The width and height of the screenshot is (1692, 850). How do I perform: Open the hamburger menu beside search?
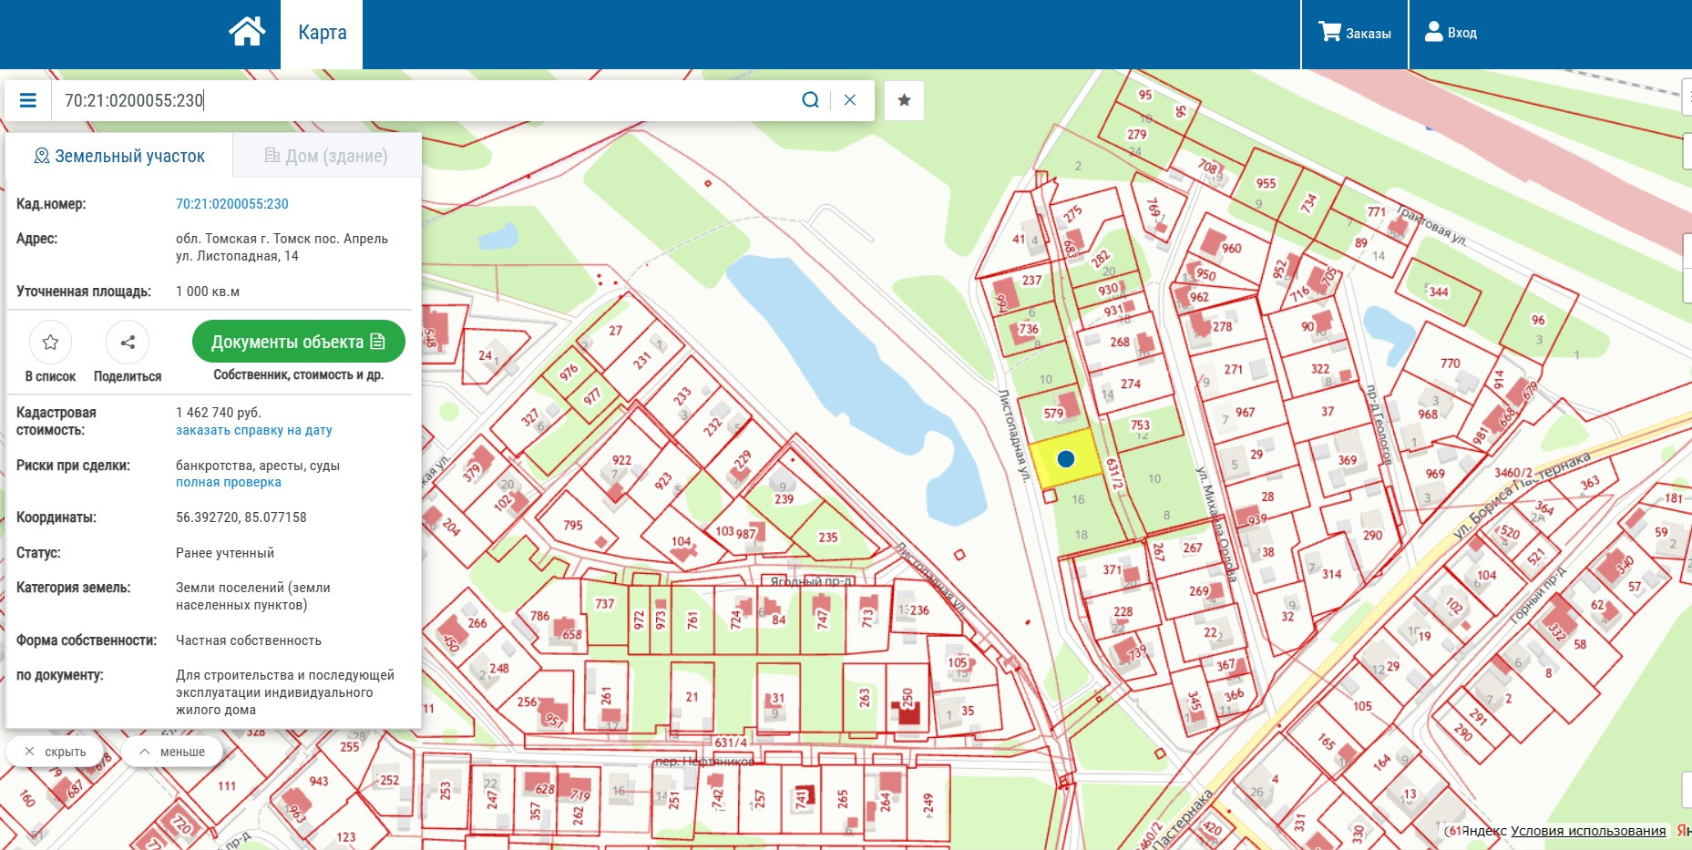[x=28, y=100]
